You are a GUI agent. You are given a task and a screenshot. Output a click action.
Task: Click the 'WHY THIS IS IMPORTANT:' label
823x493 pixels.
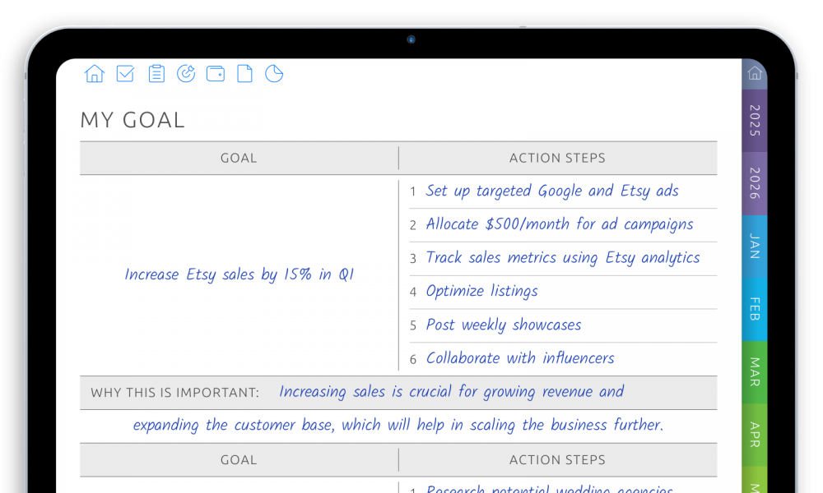[x=174, y=393]
